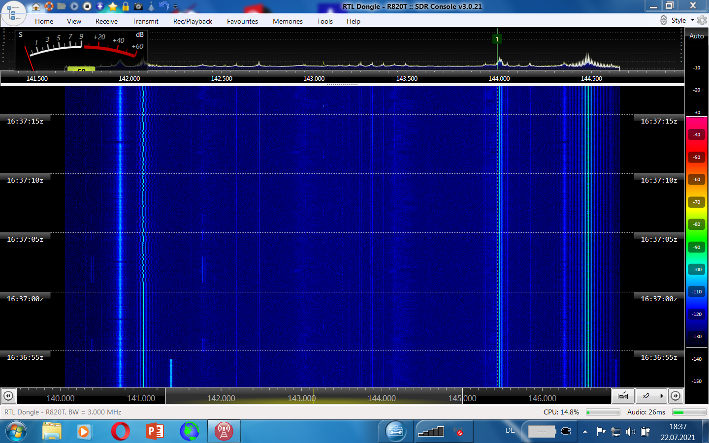Image resolution: width=709 pixels, height=443 pixels.
Task: Open the Rec/Playback ribbon tab
Action: 193,21
